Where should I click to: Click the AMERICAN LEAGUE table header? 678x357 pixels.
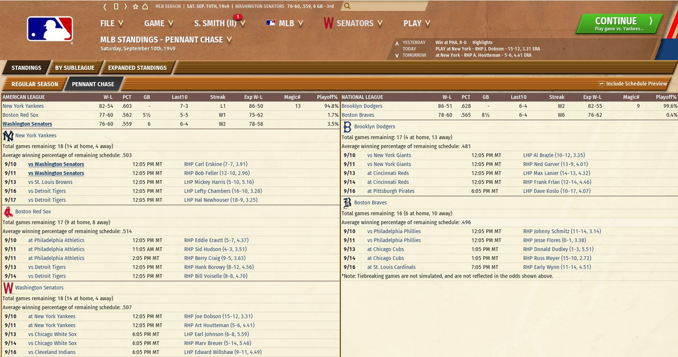coord(24,97)
